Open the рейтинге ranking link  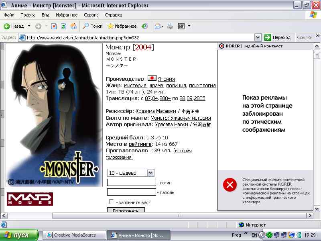click(140, 144)
